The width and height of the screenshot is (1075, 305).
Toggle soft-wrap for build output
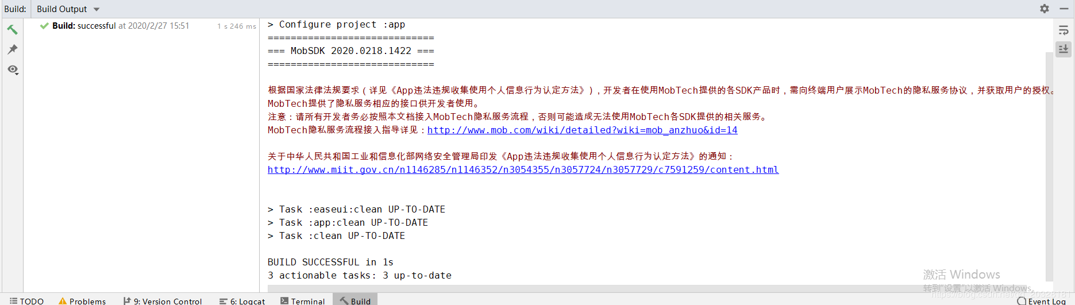pyautogui.click(x=1064, y=30)
